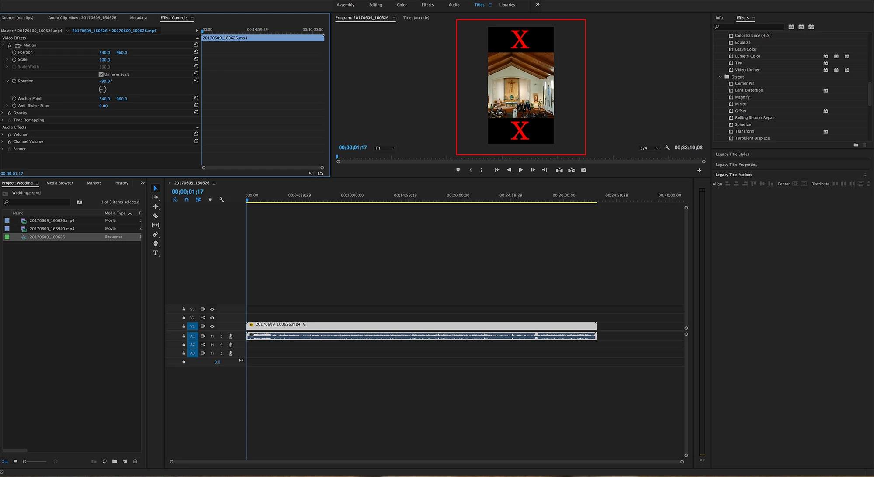Screen dimensions: 874x477
Task: Switch to the Color workspace
Action: pyautogui.click(x=402, y=5)
